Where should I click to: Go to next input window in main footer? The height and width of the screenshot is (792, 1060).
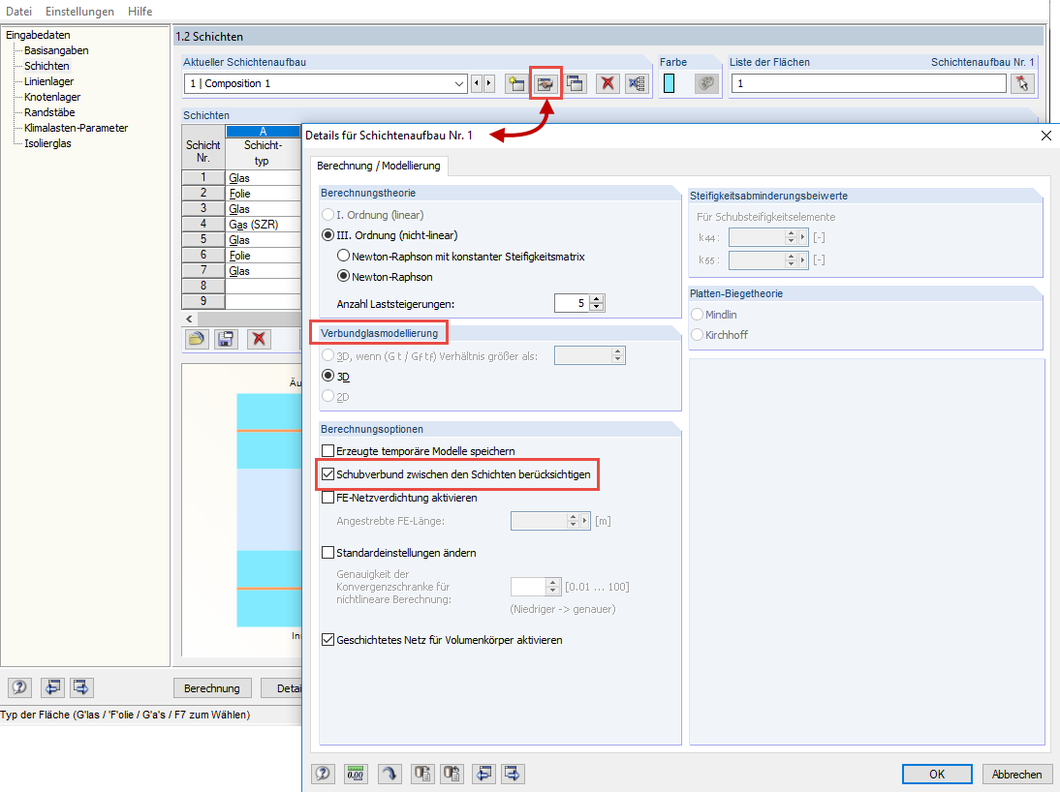coord(80,688)
